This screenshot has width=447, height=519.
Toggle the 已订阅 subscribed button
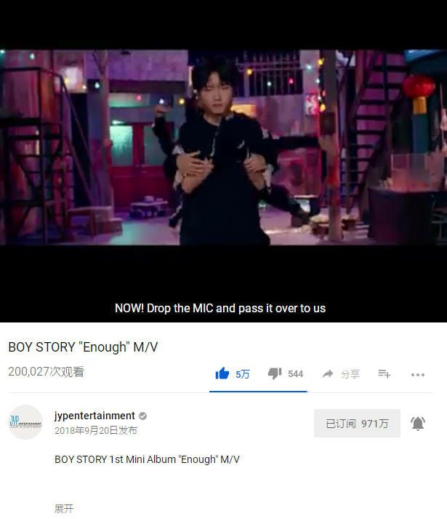pos(357,424)
